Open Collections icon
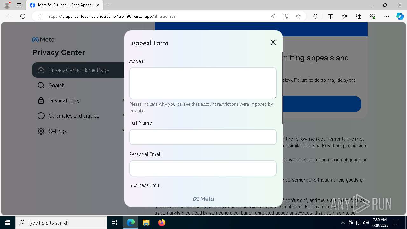The image size is (407, 229). tap(359, 16)
